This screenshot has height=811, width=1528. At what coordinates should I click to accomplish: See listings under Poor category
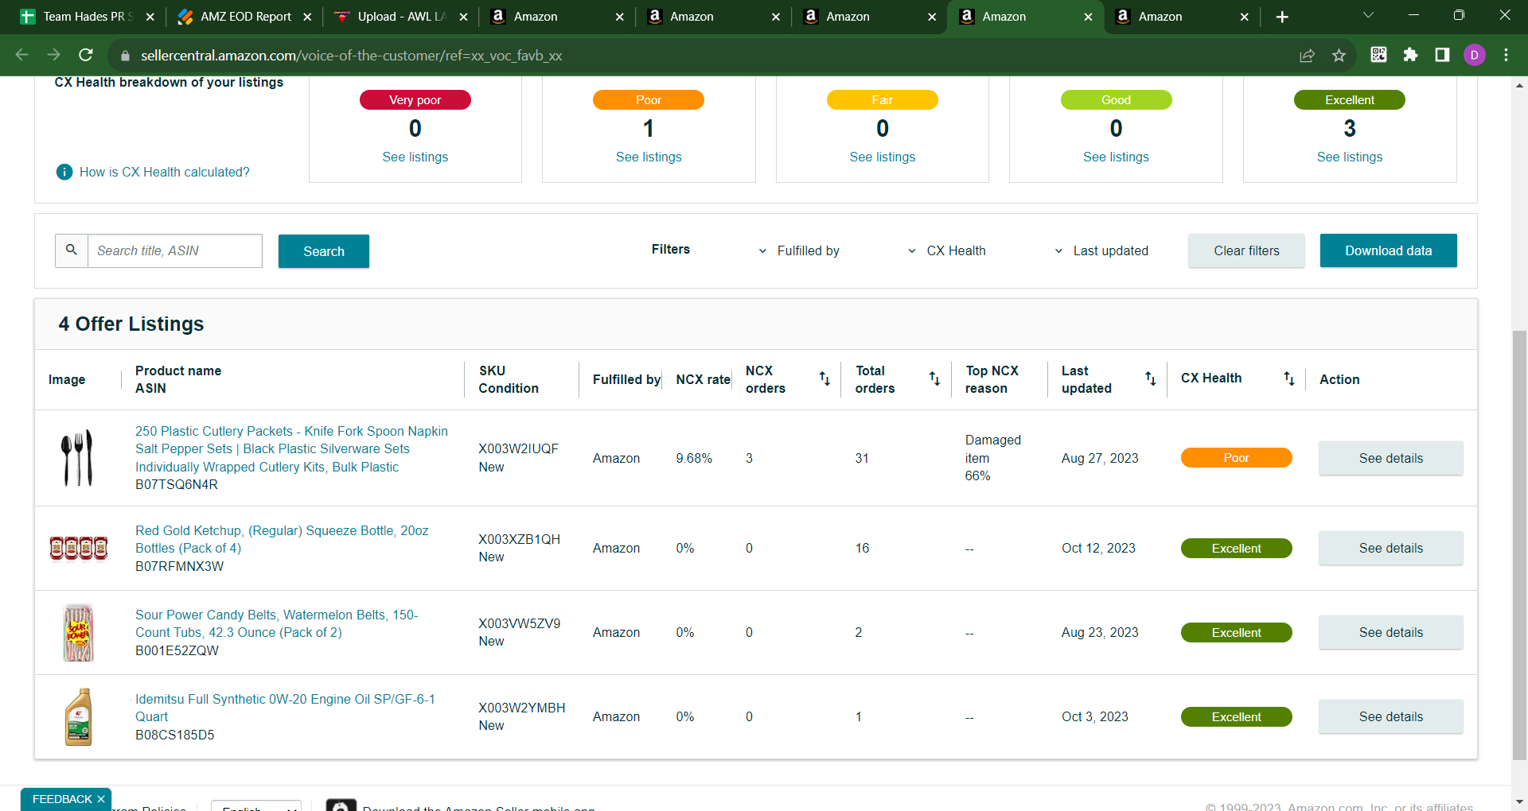click(649, 157)
